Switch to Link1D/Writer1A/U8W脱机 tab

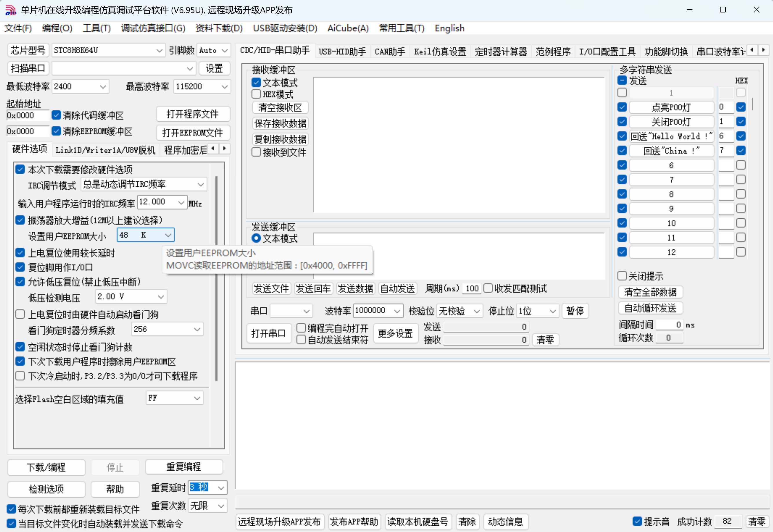pos(105,150)
